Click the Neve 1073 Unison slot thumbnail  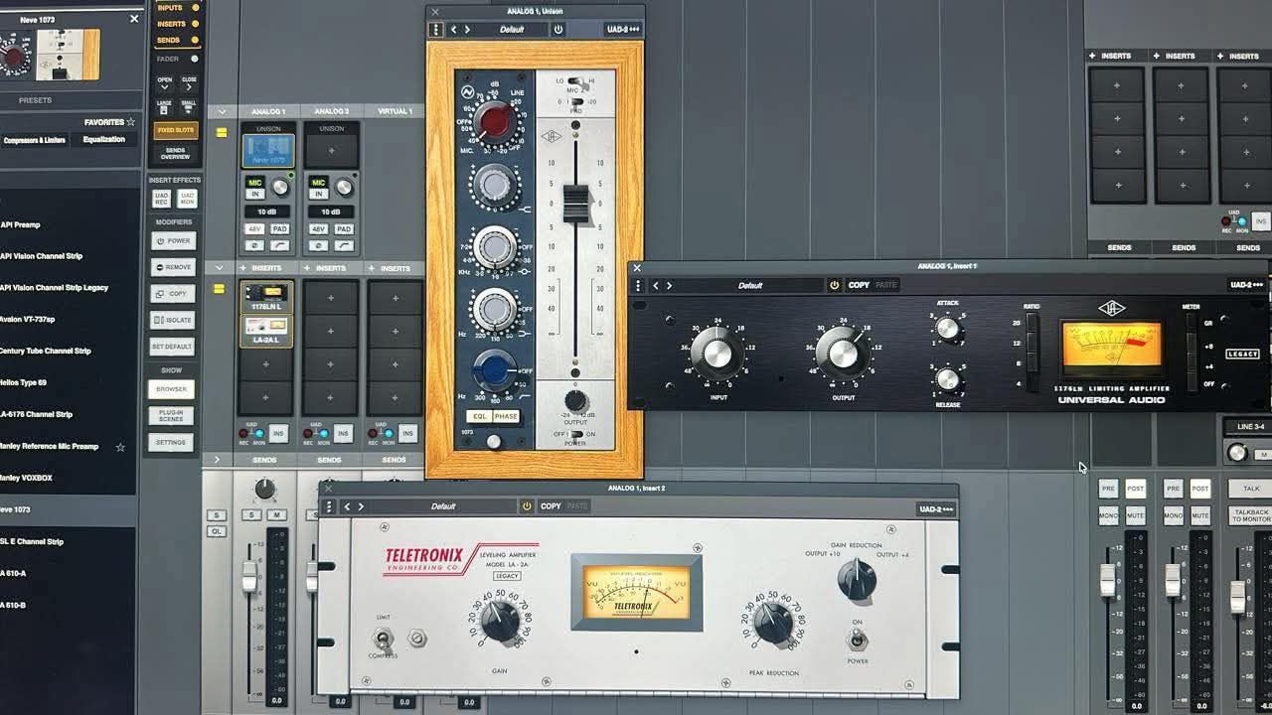267,151
